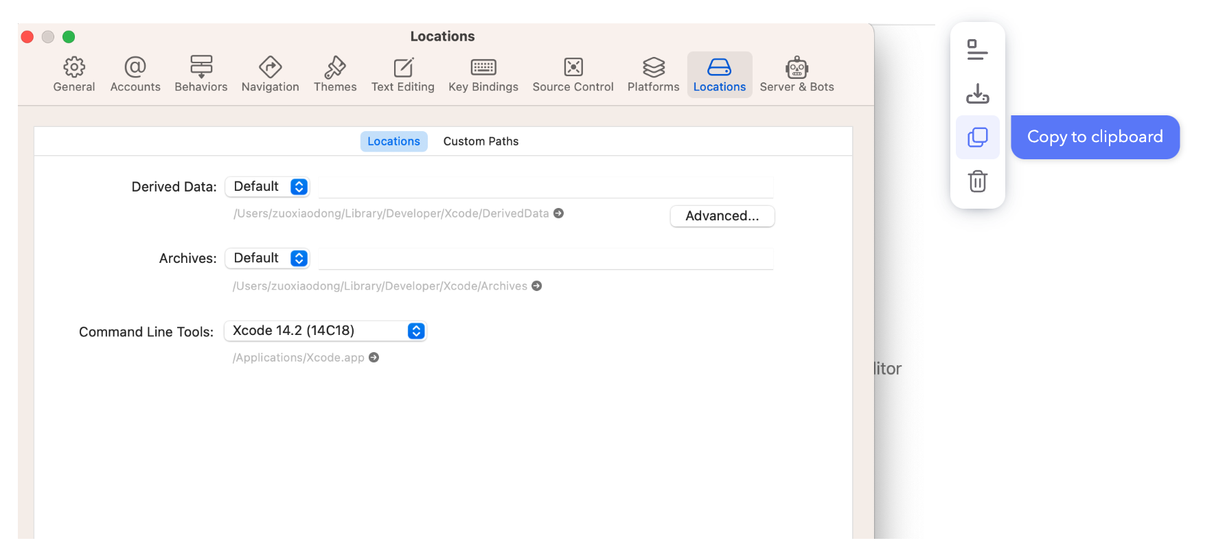Click the Archives path field
This screenshot has height=556, width=1225.
[x=546, y=259]
